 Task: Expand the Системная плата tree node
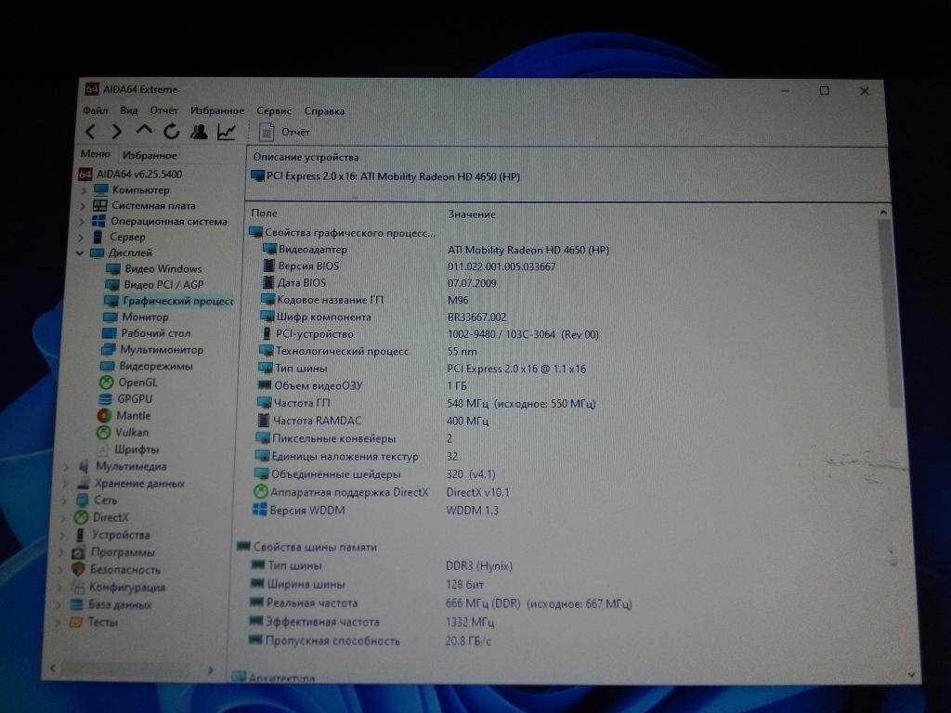pyautogui.click(x=83, y=206)
